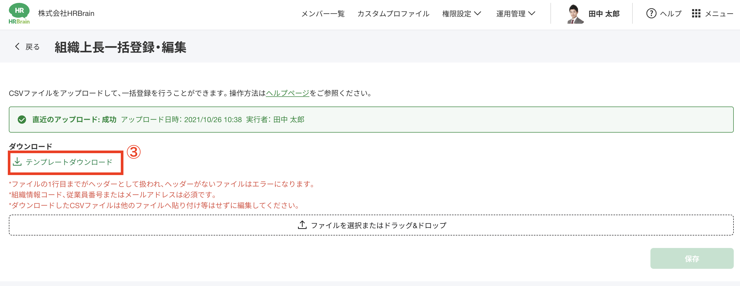Viewport: 740px width, 286px height.
Task: Expand the 運用管理 dropdown
Action: click(515, 14)
